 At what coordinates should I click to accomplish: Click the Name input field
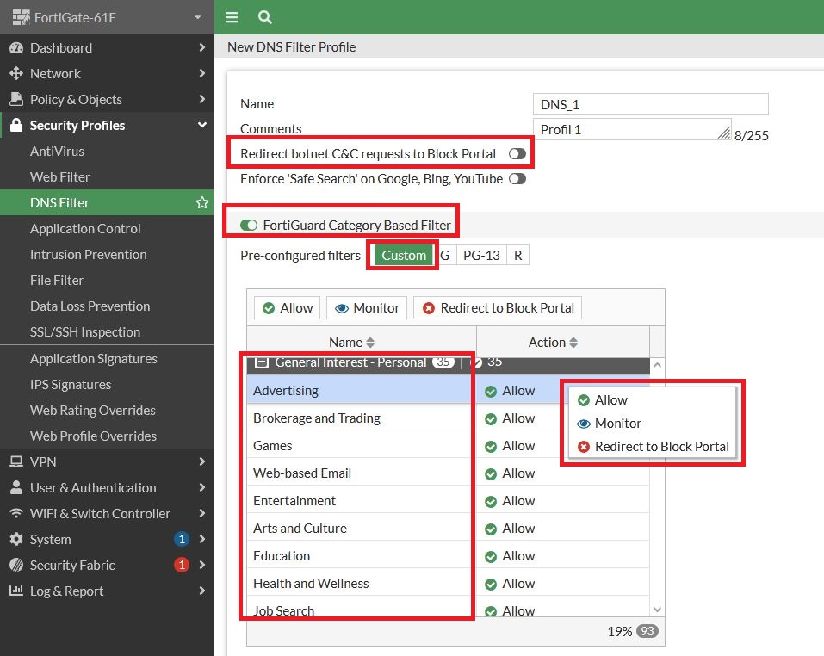651,104
